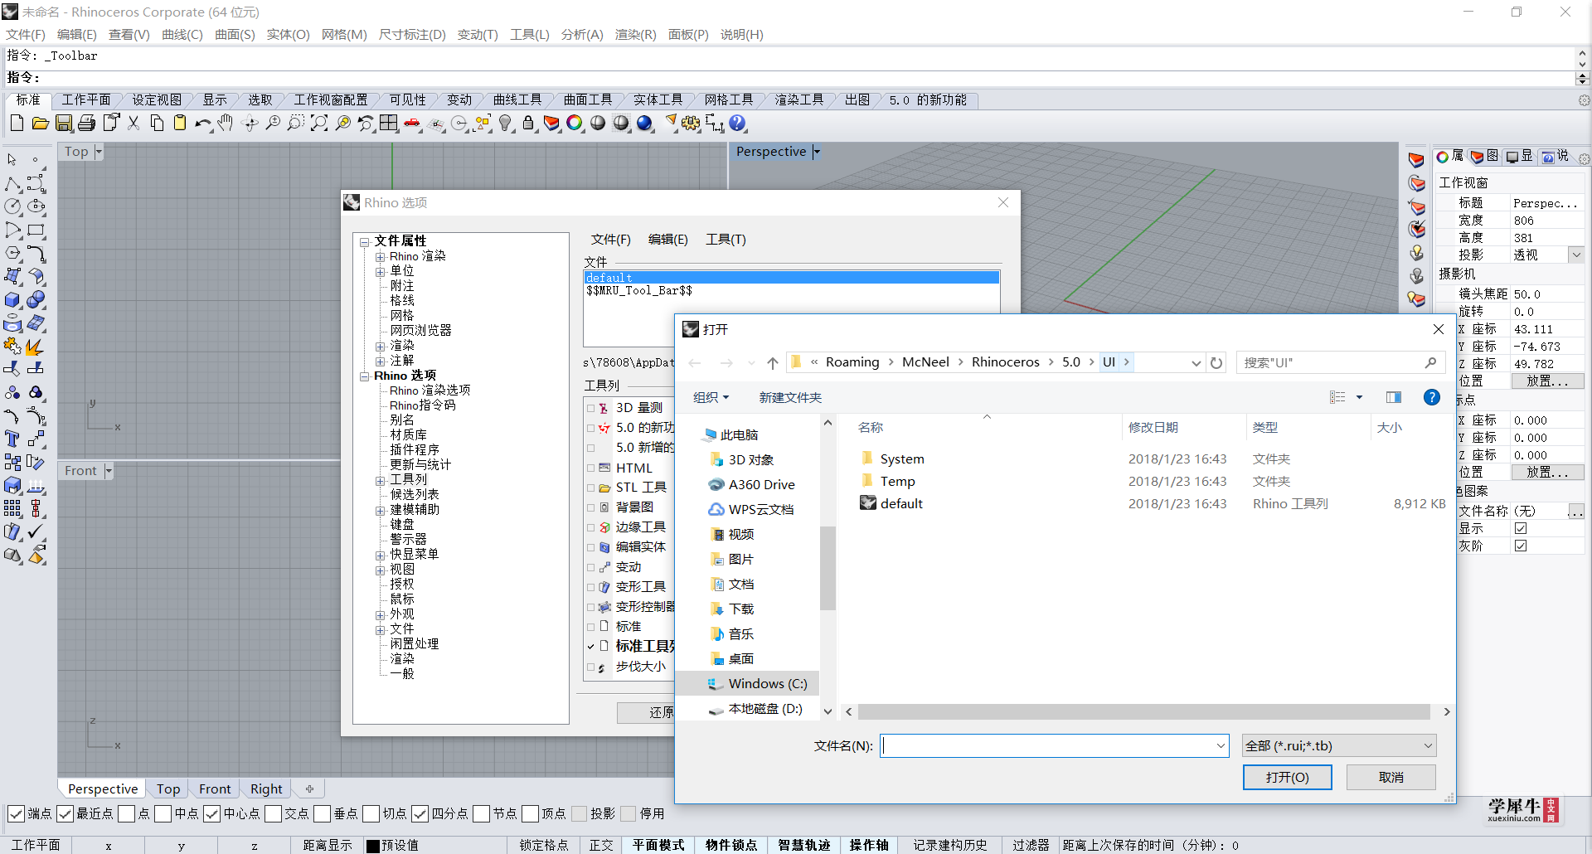The height and width of the screenshot is (854, 1592).
Task: Click the Cut scissors icon
Action: coord(133,124)
